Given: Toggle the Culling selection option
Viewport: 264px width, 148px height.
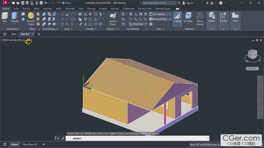Looking at the screenshot, I should [x=177, y=19].
